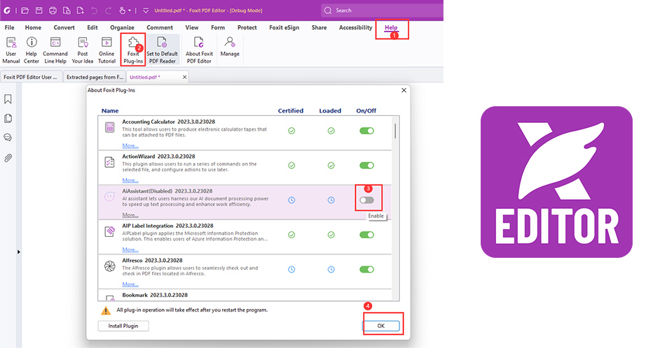This screenshot has width=667, height=348.
Task: Close the Untitled.pdf document tab
Action: point(185,78)
